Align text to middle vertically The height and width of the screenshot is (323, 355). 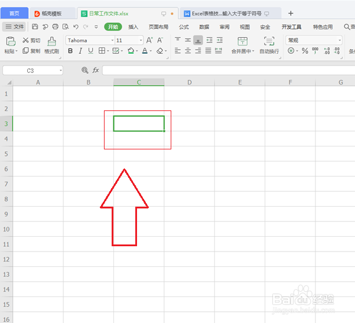pos(188,40)
